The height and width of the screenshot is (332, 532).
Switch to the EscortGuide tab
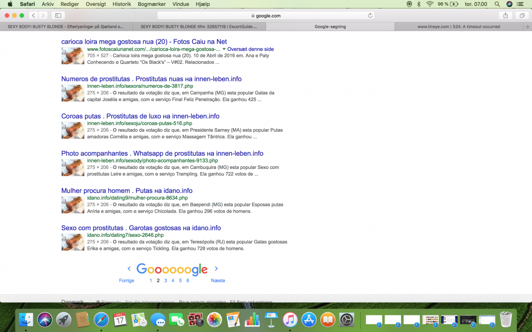[199, 27]
